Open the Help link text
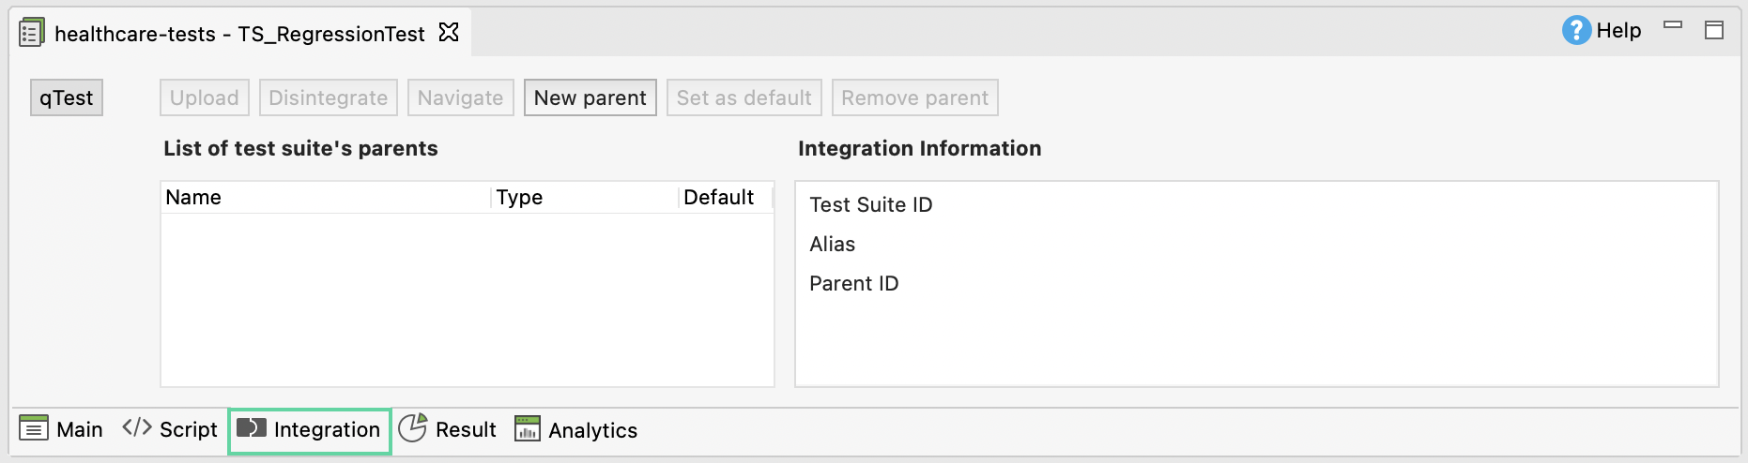This screenshot has height=463, width=1748. 1618,31
